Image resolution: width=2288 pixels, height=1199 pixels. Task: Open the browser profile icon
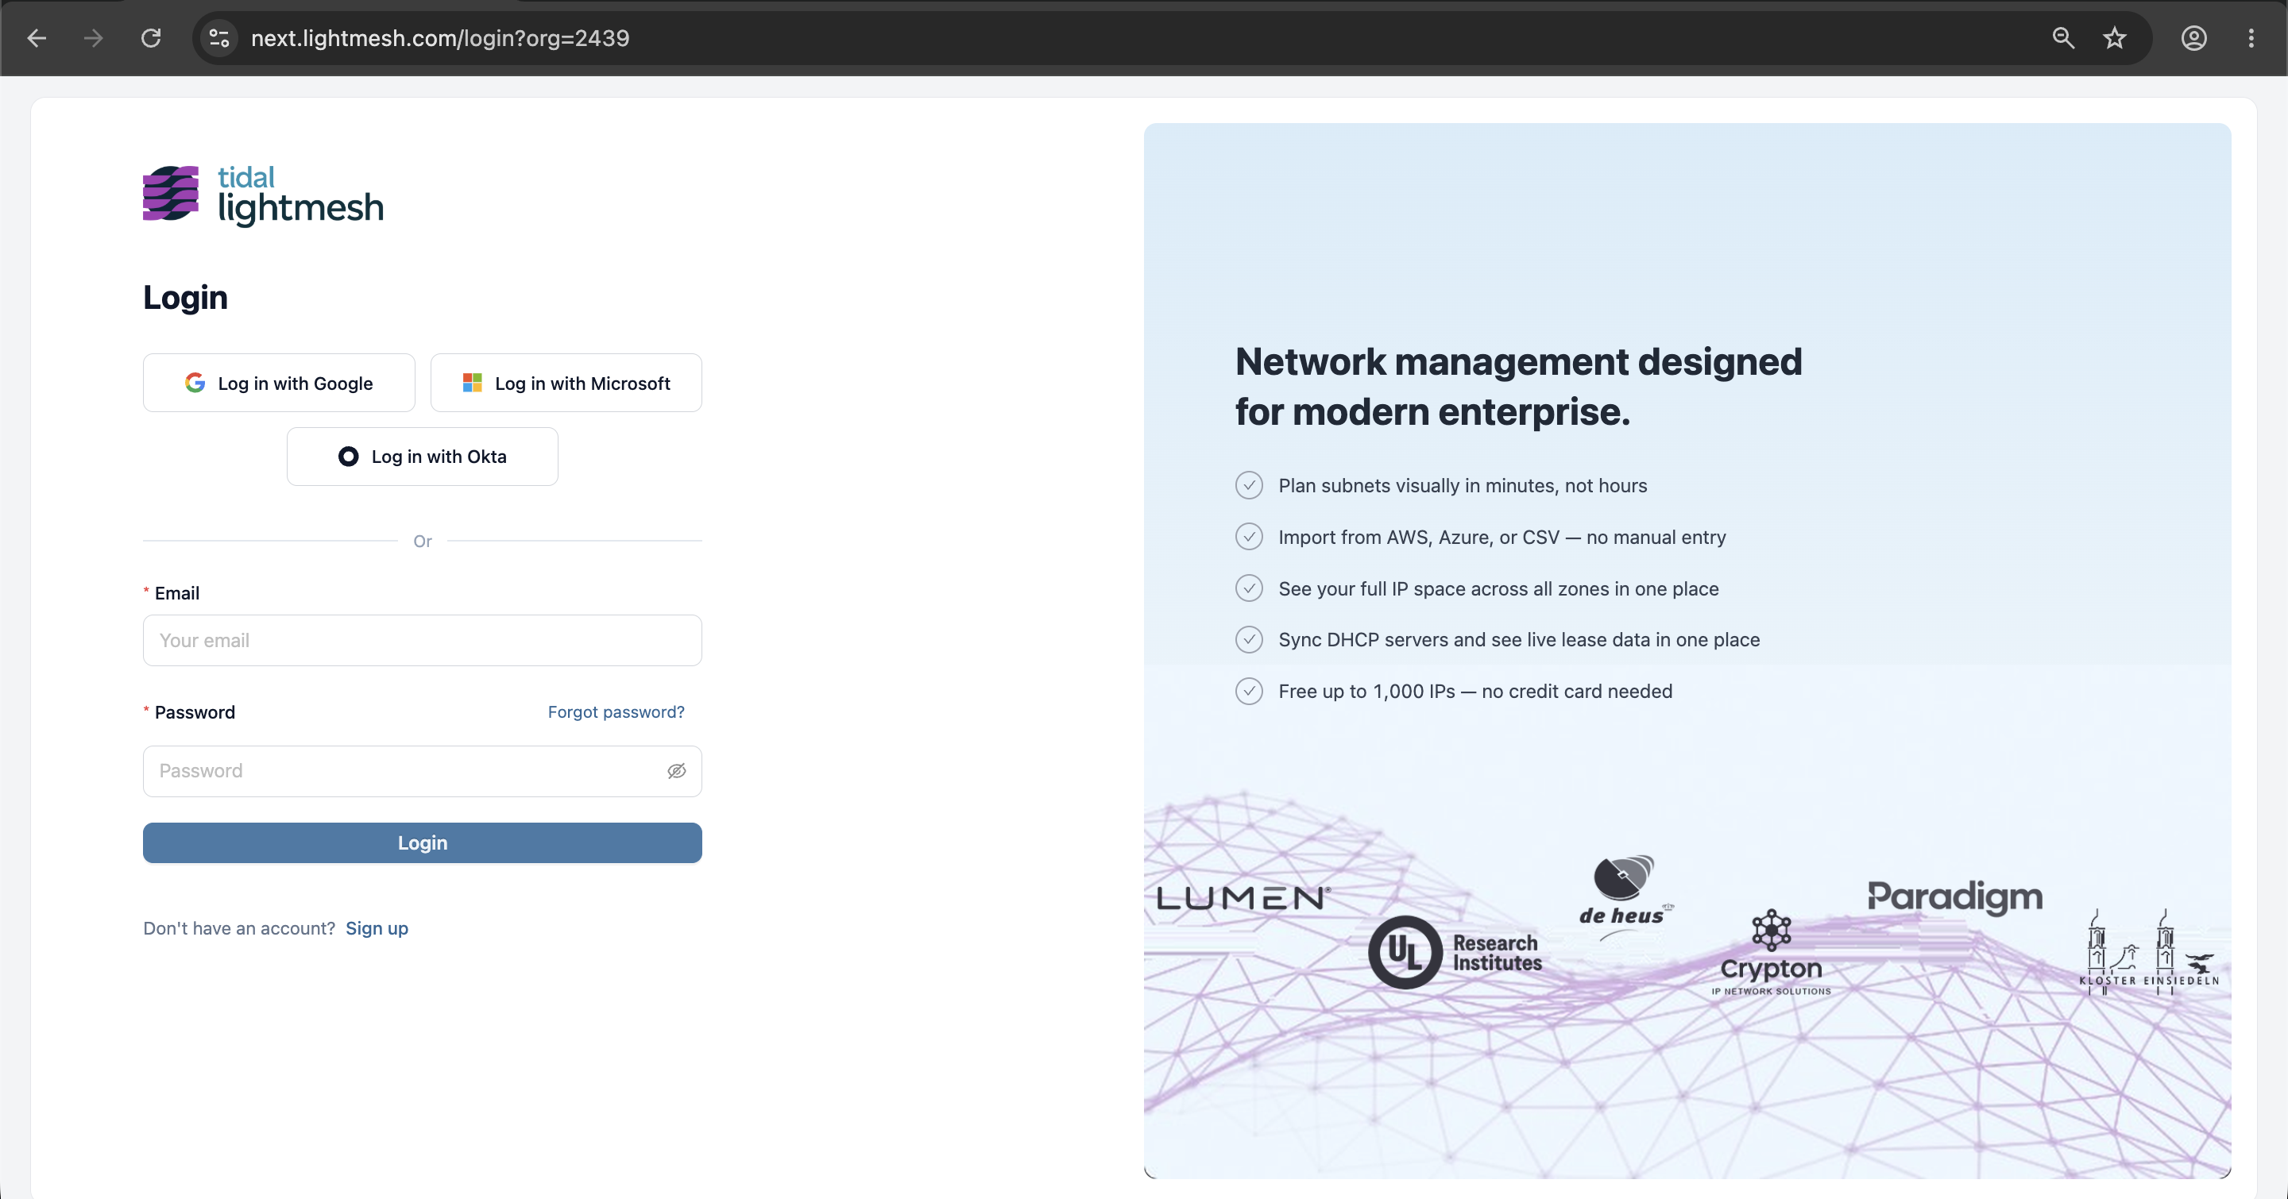coord(2193,38)
